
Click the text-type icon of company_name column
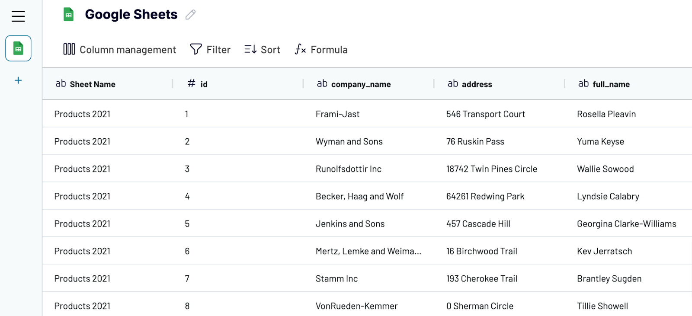(322, 83)
